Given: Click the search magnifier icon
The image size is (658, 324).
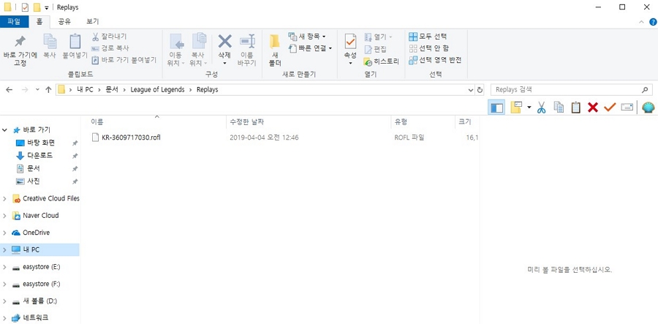Looking at the screenshot, I should [645, 89].
